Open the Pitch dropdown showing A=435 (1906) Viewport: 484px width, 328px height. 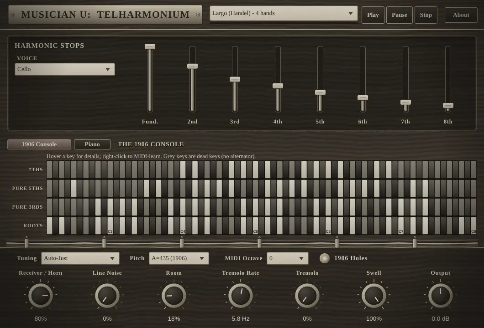[x=179, y=258]
